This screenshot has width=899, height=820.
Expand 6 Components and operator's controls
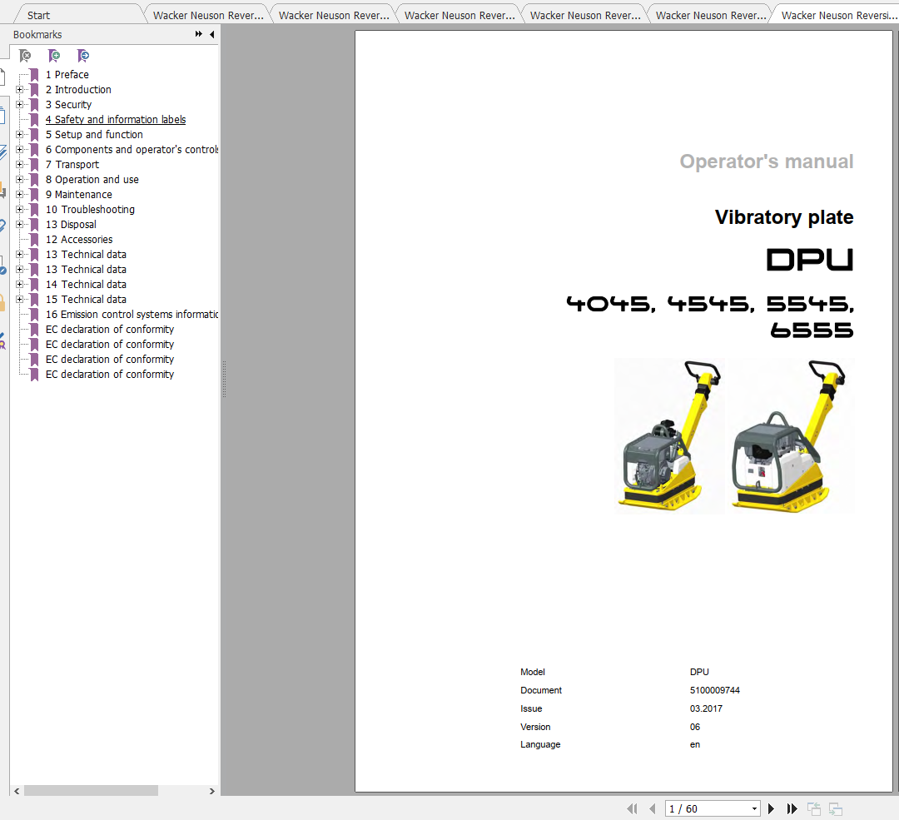point(19,149)
